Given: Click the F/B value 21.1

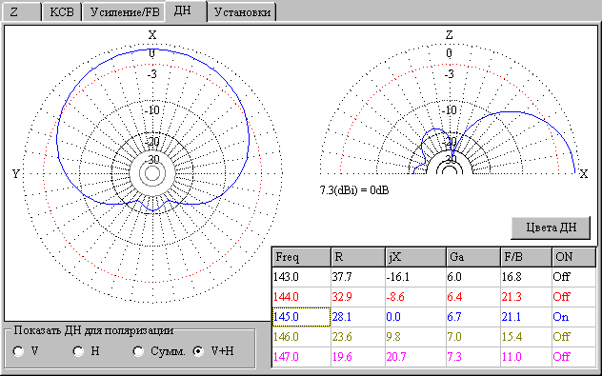Looking at the screenshot, I should point(526,317).
